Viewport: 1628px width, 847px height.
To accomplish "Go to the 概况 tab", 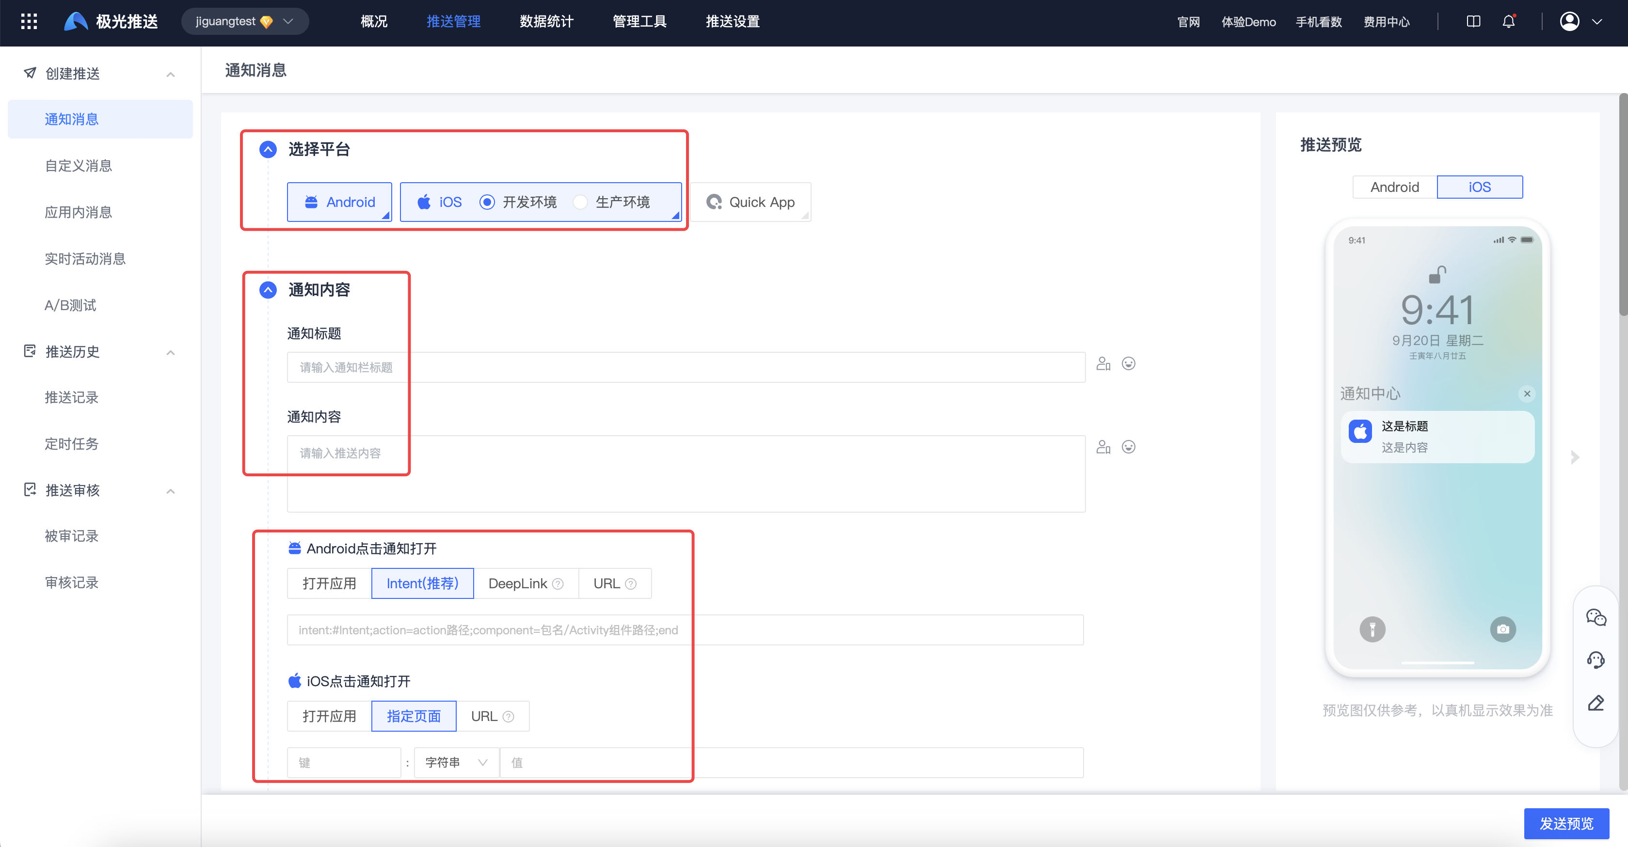I will click(x=373, y=21).
